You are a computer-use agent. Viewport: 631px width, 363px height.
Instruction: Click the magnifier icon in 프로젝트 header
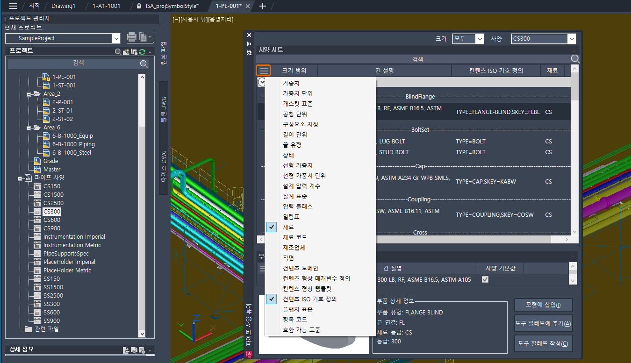(118, 51)
